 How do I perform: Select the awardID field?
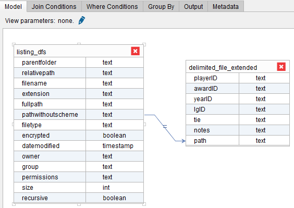pyautogui.click(x=213, y=89)
